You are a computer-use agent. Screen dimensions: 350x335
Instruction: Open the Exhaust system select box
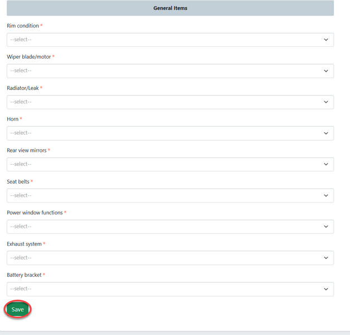pos(170,258)
